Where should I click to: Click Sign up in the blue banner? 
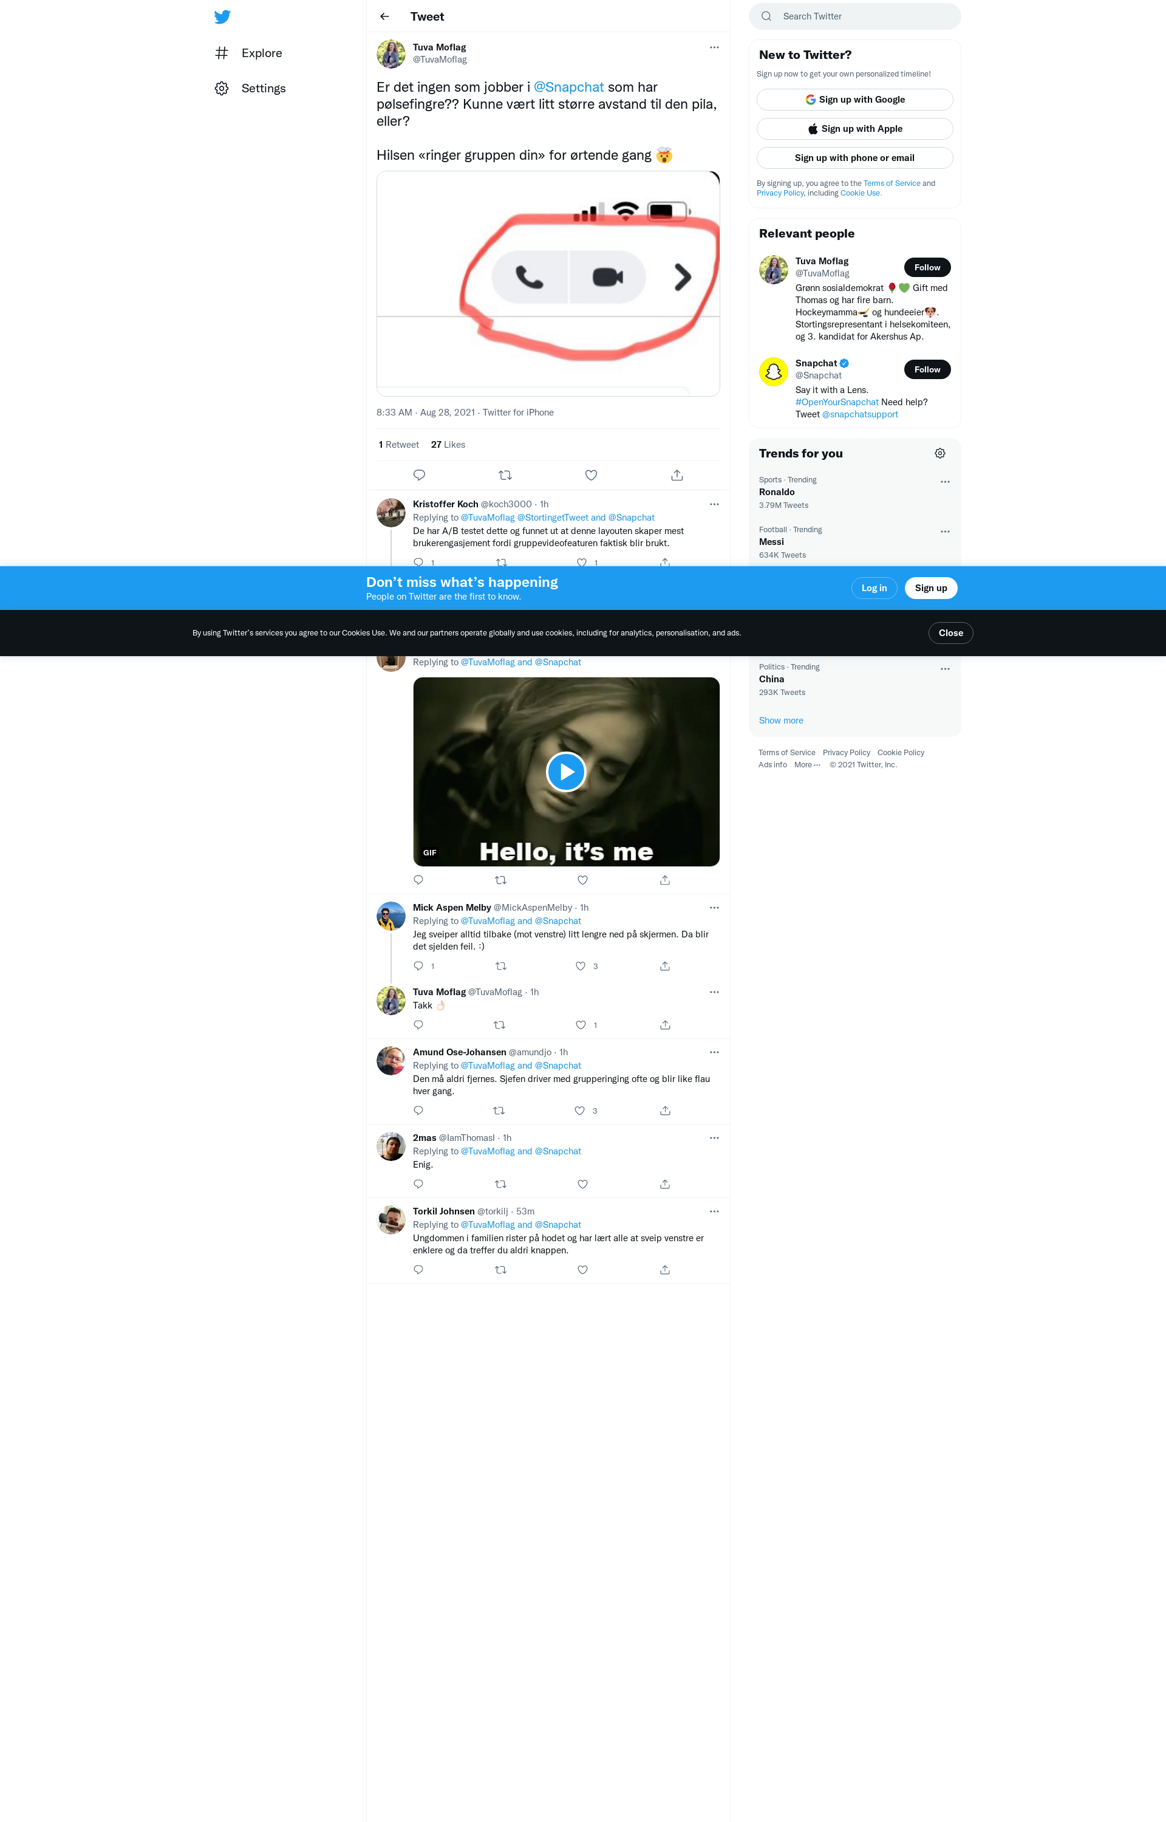point(930,589)
